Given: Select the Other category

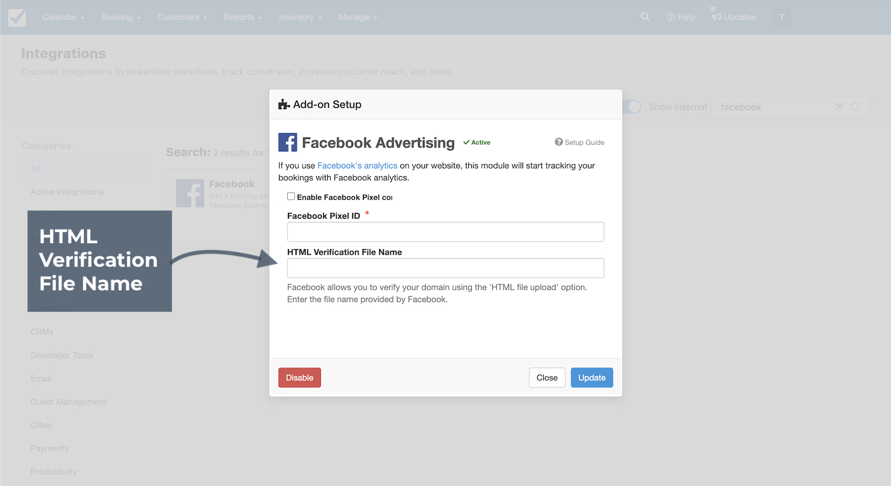Looking at the screenshot, I should [41, 425].
